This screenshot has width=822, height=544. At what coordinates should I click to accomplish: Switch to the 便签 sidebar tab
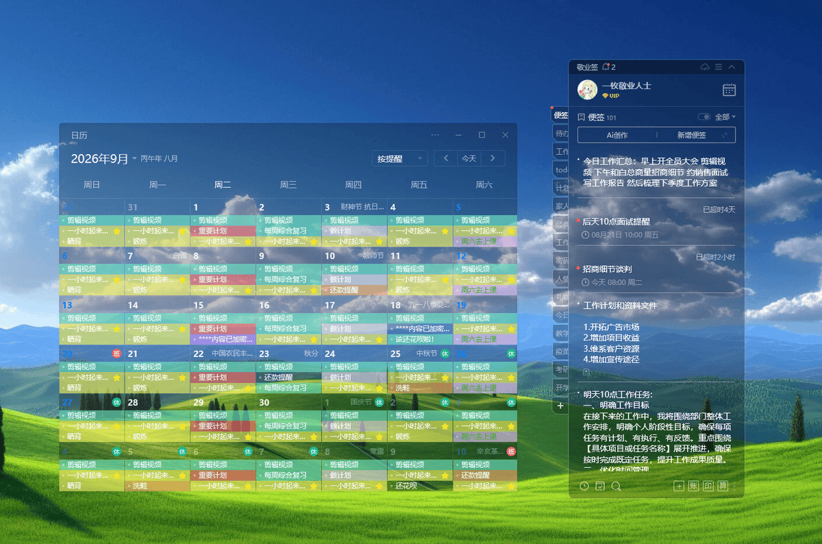click(x=561, y=115)
